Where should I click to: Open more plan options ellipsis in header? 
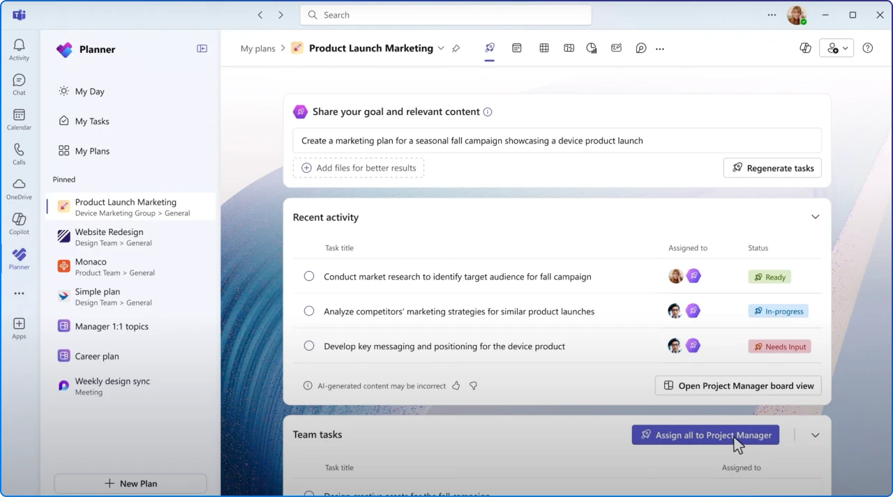[x=660, y=49]
